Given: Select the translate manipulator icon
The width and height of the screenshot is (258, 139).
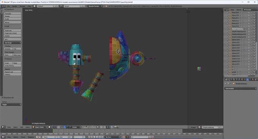Looking at the screenshot, I should click(x=64, y=127).
